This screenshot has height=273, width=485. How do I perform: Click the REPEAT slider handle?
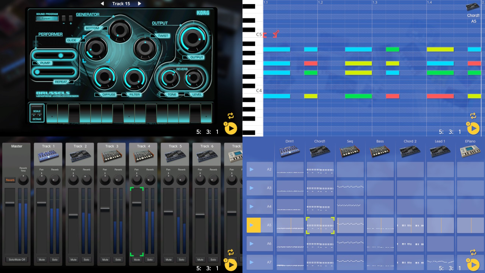point(37,72)
